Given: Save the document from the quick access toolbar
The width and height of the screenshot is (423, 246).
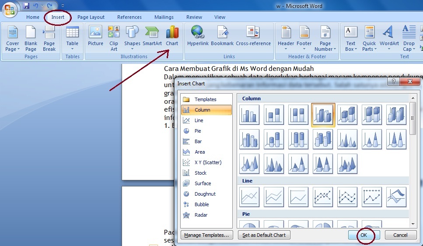Looking at the screenshot, I should pos(26,5).
